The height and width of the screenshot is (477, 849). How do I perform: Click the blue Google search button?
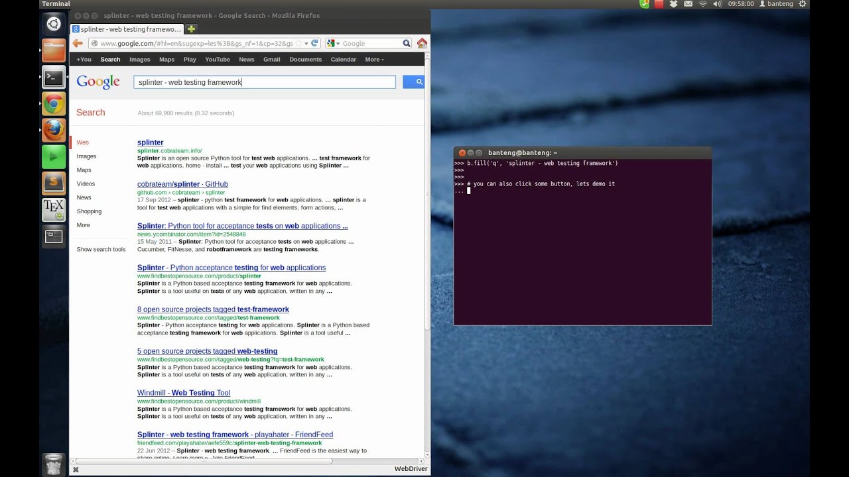(x=414, y=82)
